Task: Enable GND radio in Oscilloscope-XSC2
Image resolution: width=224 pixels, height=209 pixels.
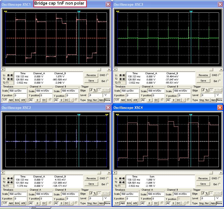Action: (107, 178)
